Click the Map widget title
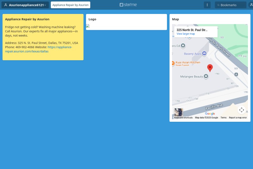The width and height of the screenshot is (253, 169). tap(176, 19)
